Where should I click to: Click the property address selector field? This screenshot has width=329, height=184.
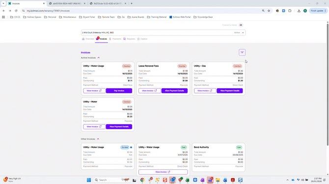(x=163, y=33)
